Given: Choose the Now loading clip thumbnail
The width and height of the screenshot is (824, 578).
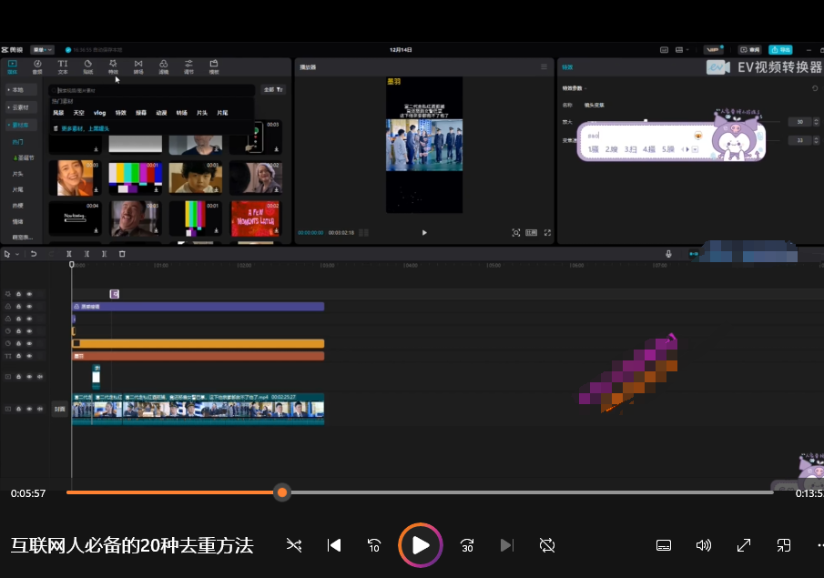Looking at the screenshot, I should [x=75, y=218].
